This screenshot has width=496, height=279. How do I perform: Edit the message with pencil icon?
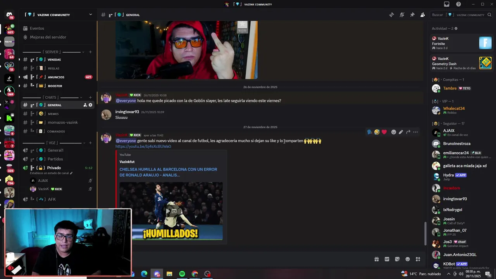pyautogui.click(x=401, y=132)
